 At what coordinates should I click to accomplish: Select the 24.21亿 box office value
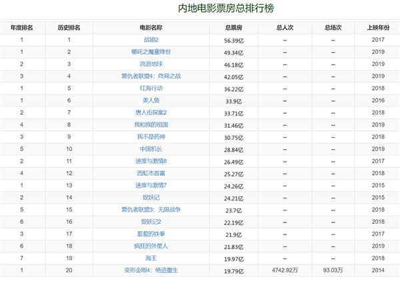(x=234, y=198)
